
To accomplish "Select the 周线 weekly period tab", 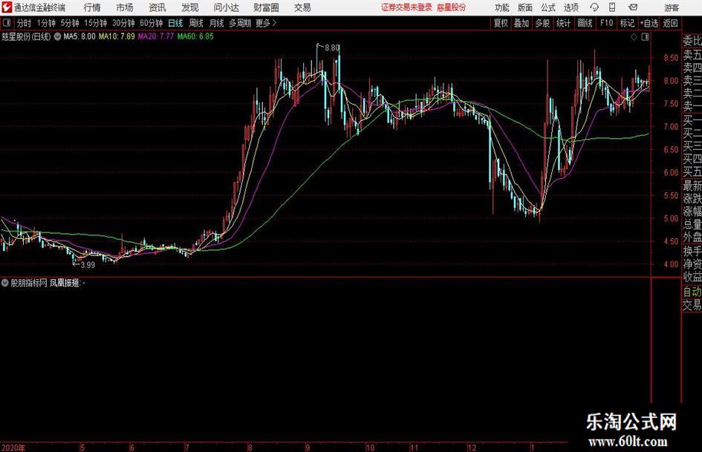I will [196, 23].
